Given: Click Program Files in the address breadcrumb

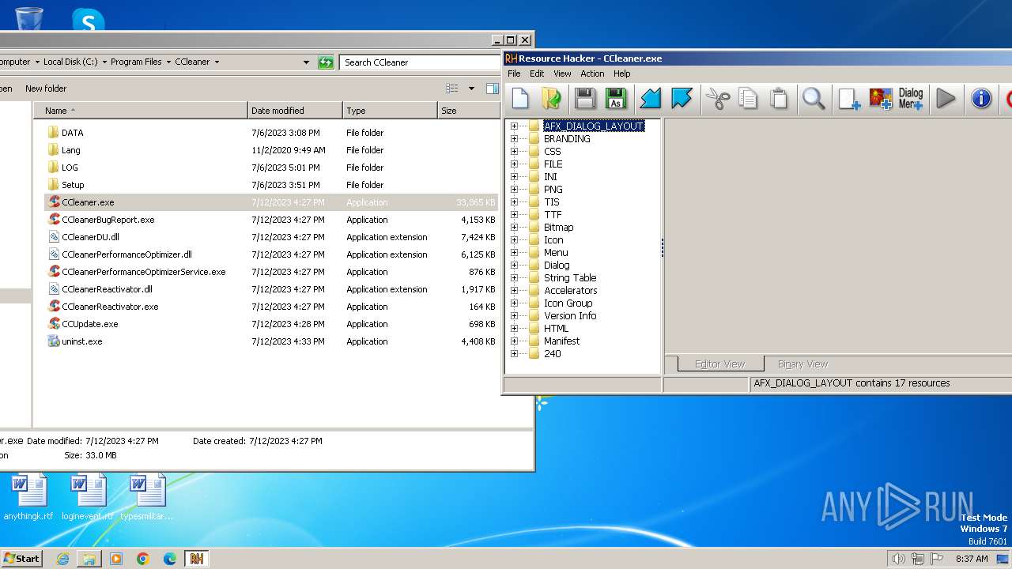Looking at the screenshot, I should [x=136, y=62].
